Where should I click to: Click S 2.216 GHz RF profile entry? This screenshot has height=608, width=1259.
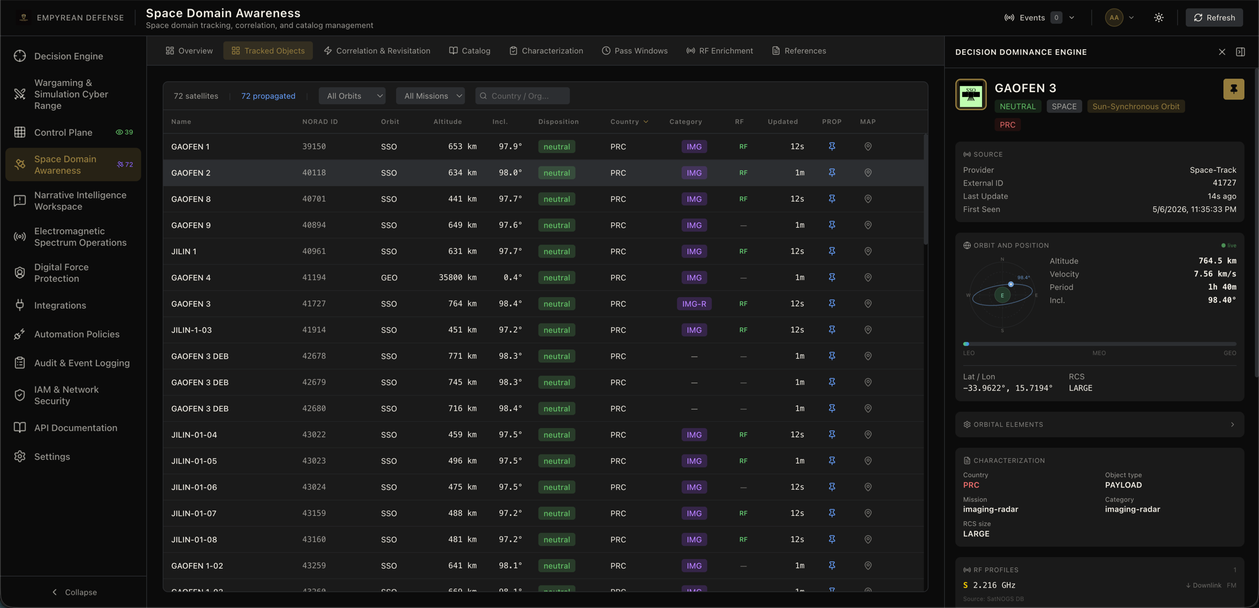click(x=1100, y=585)
